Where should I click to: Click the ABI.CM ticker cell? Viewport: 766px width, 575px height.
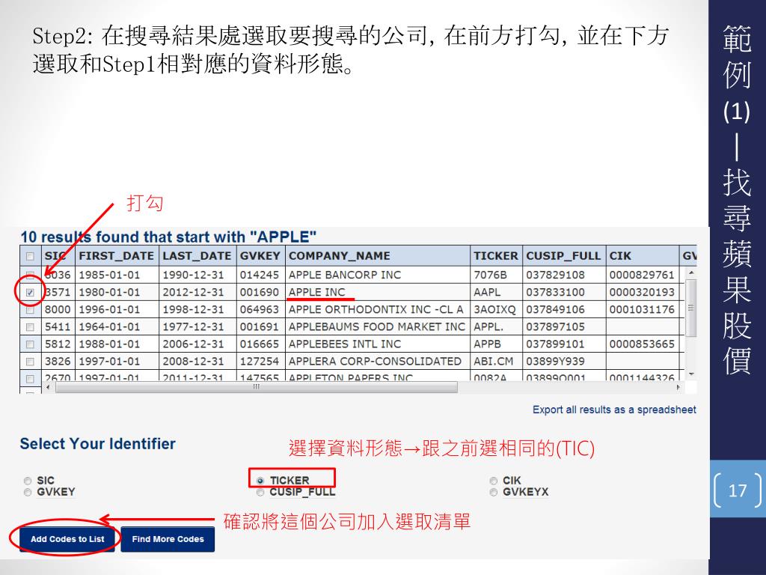pos(496,362)
